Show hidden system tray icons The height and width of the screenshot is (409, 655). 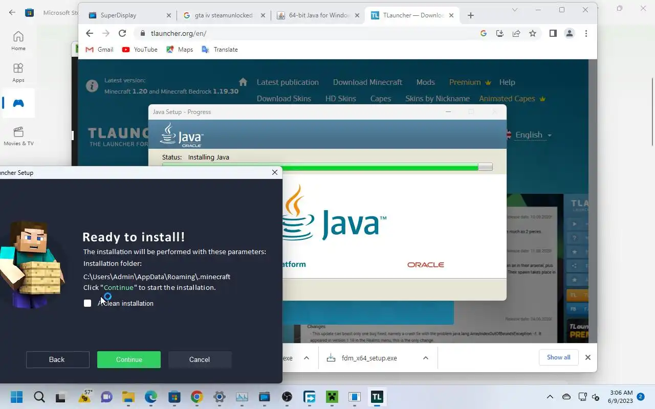[550, 397]
